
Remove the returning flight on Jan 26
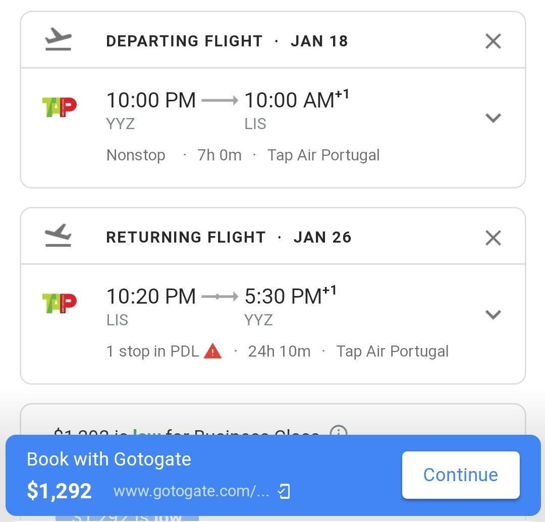coord(493,238)
